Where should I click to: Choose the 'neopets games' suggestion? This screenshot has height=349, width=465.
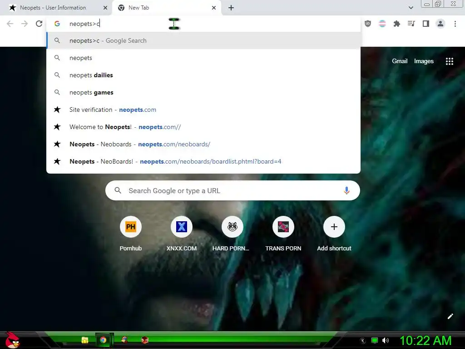(x=203, y=92)
